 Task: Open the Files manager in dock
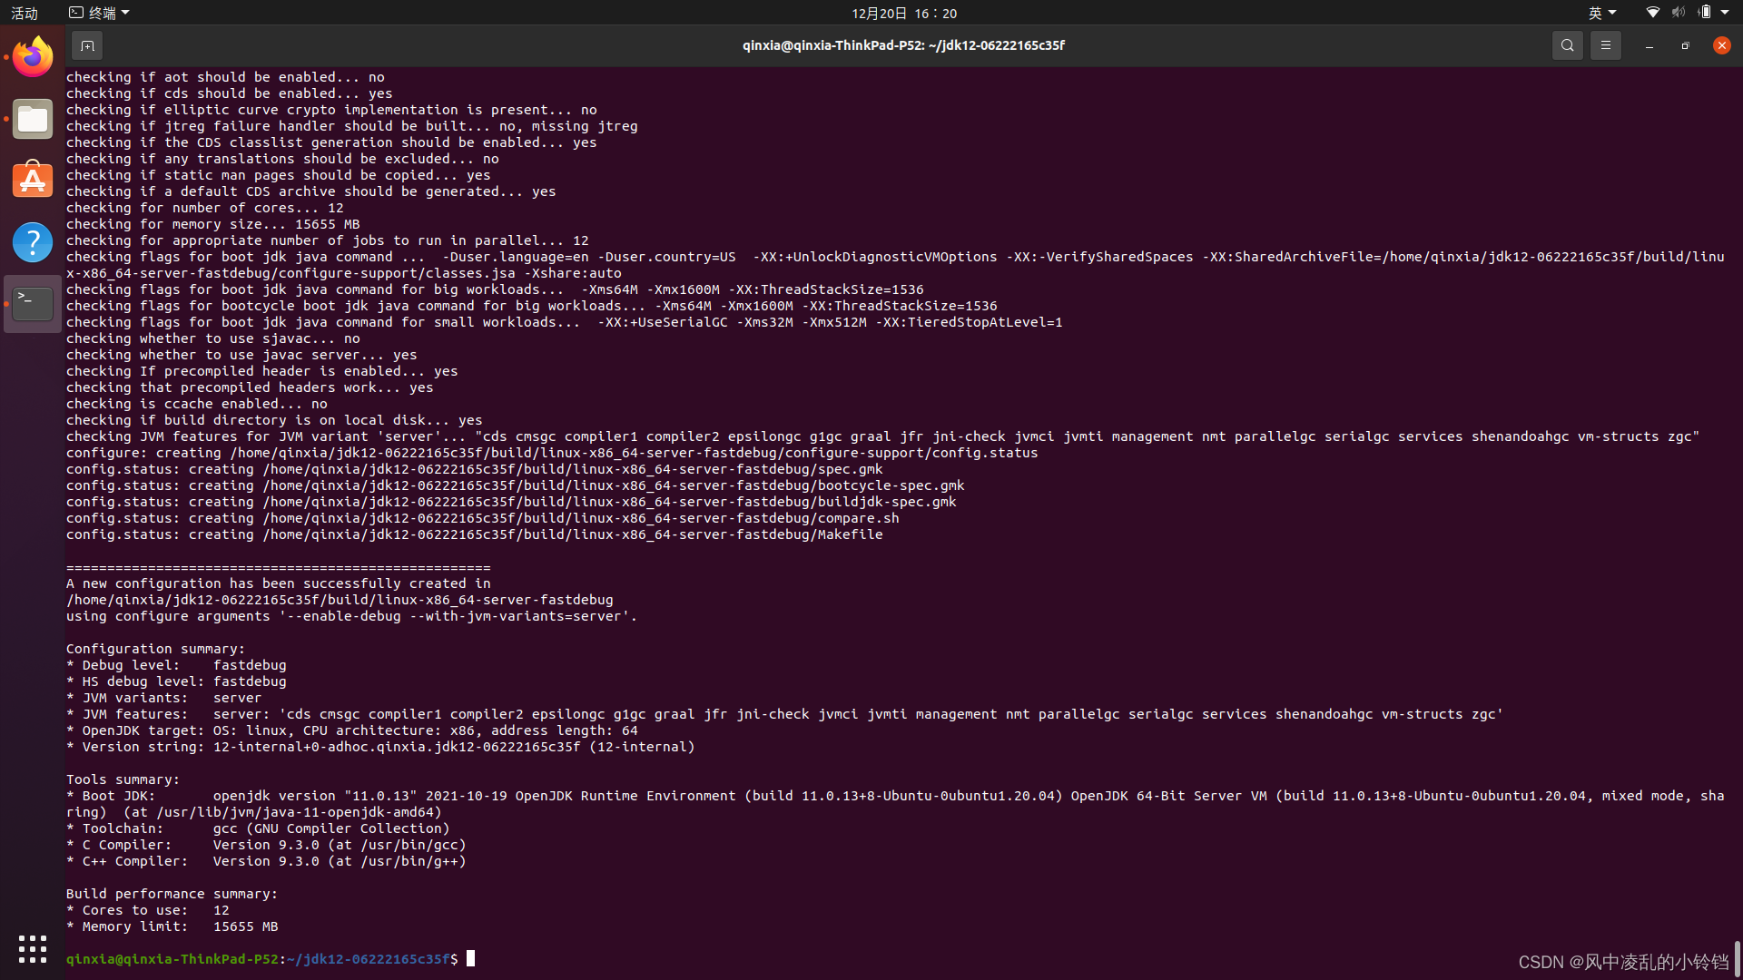tap(33, 119)
